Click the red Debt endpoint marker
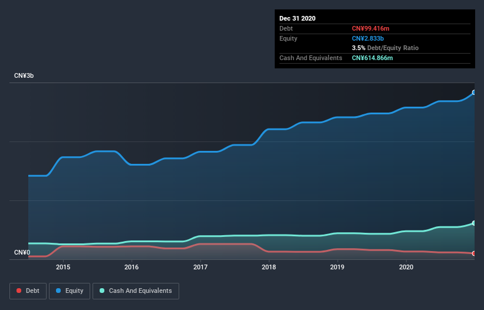Screen dimensions: 484x310 [474, 253]
